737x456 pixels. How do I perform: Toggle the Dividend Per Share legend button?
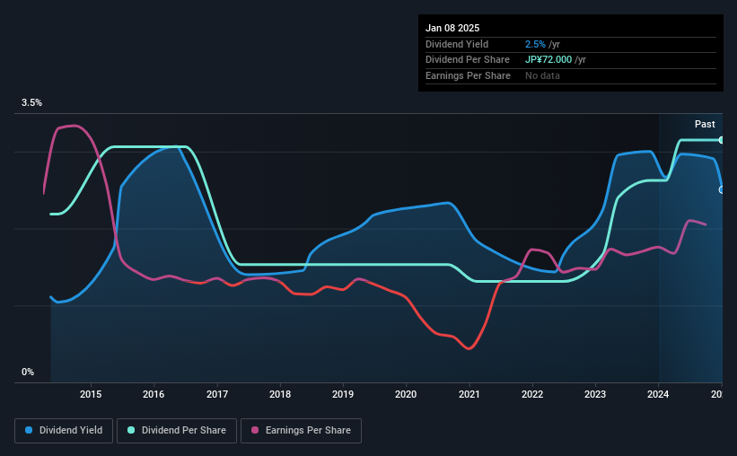[177, 431]
